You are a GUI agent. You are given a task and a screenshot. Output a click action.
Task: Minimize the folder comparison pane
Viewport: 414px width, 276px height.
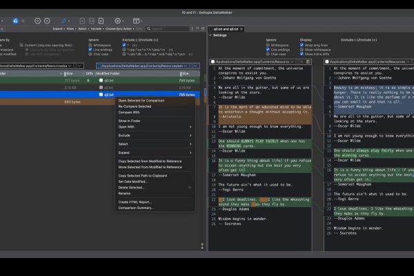click(x=197, y=28)
